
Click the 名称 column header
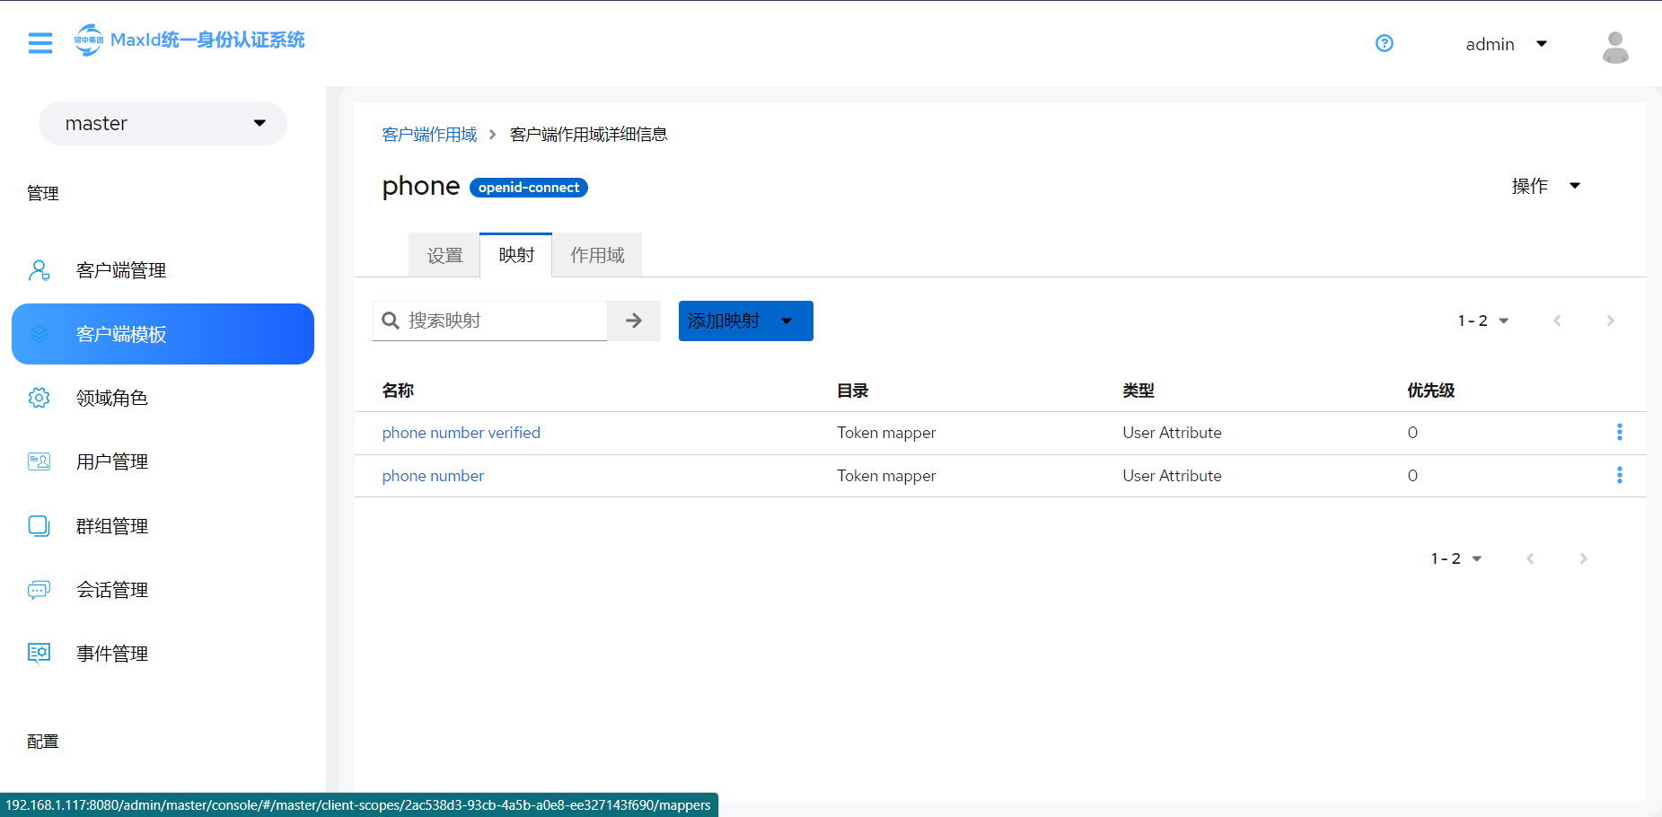coord(398,391)
